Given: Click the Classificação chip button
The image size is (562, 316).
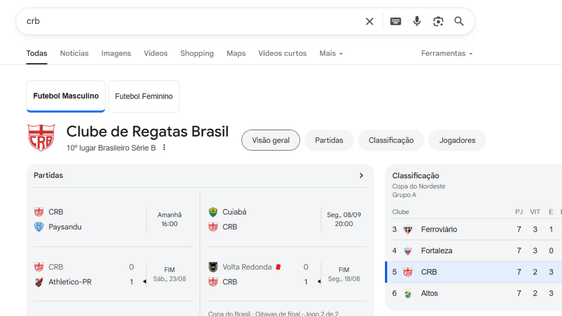Looking at the screenshot, I should coord(391,140).
